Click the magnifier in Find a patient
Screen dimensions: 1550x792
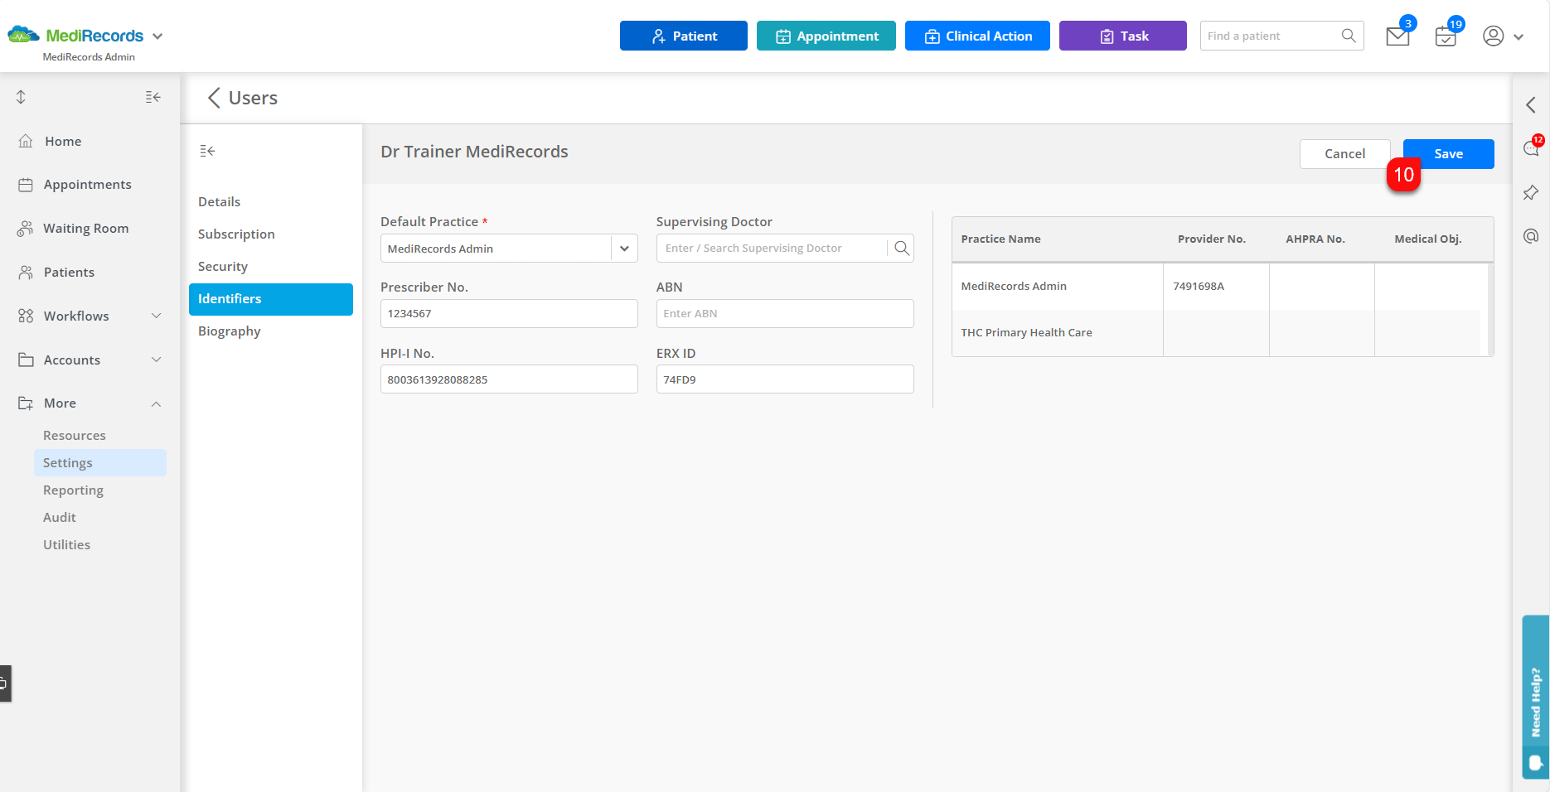[1349, 36]
